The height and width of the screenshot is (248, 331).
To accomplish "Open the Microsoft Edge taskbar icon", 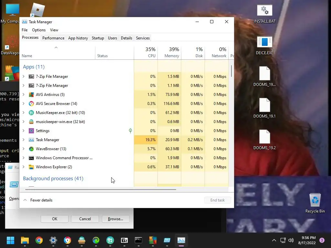I will tap(96, 240).
